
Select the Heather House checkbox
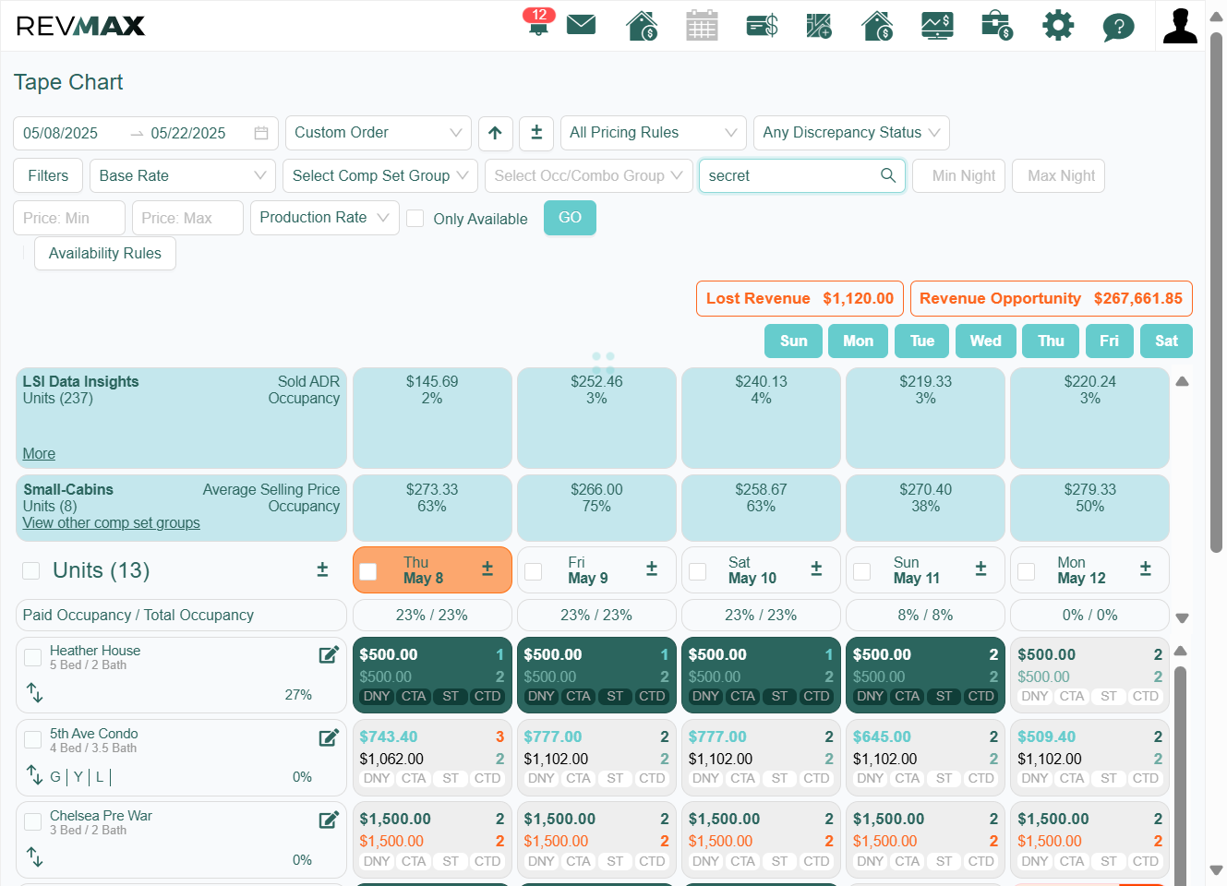33,657
